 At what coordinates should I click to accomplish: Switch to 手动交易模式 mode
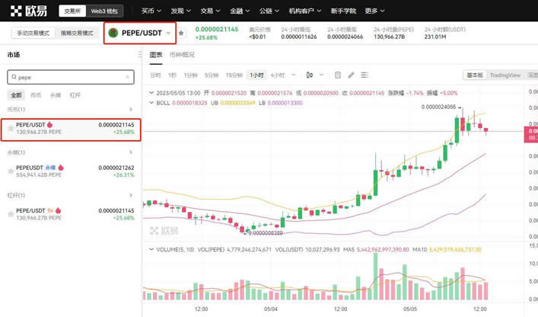coord(33,34)
